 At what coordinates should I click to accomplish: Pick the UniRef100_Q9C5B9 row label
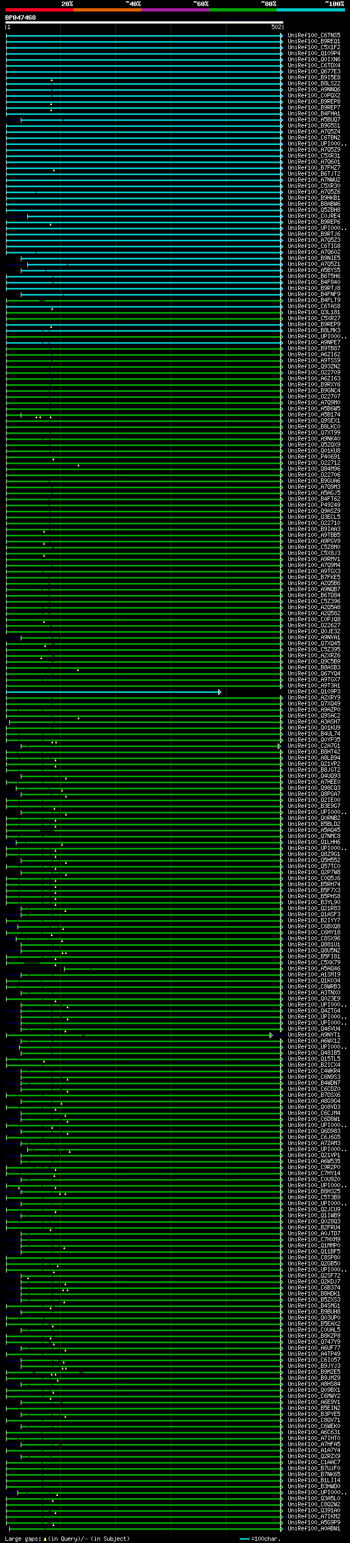(314, 662)
